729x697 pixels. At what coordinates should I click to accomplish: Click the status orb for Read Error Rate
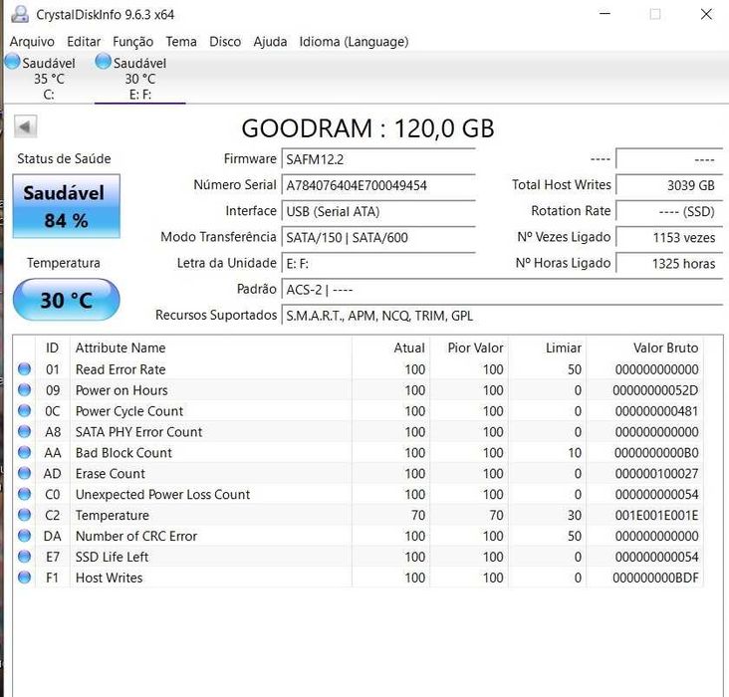[x=25, y=369]
